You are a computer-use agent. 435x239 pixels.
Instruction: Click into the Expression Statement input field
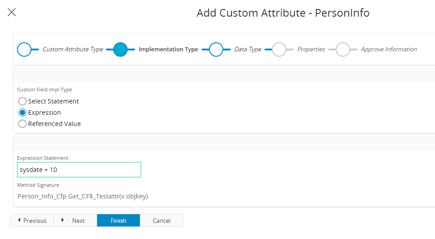click(x=79, y=170)
